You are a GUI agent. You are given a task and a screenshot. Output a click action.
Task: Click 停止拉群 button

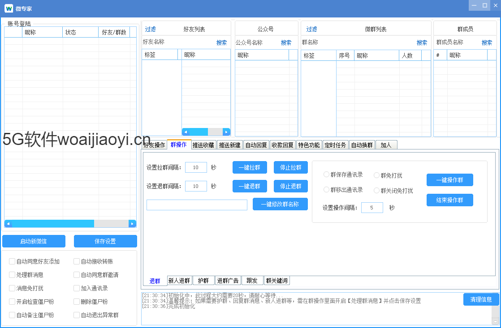(291, 167)
